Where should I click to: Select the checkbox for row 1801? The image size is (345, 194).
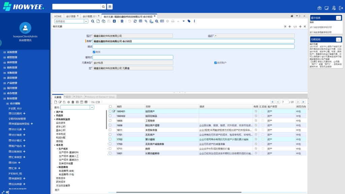110,153
